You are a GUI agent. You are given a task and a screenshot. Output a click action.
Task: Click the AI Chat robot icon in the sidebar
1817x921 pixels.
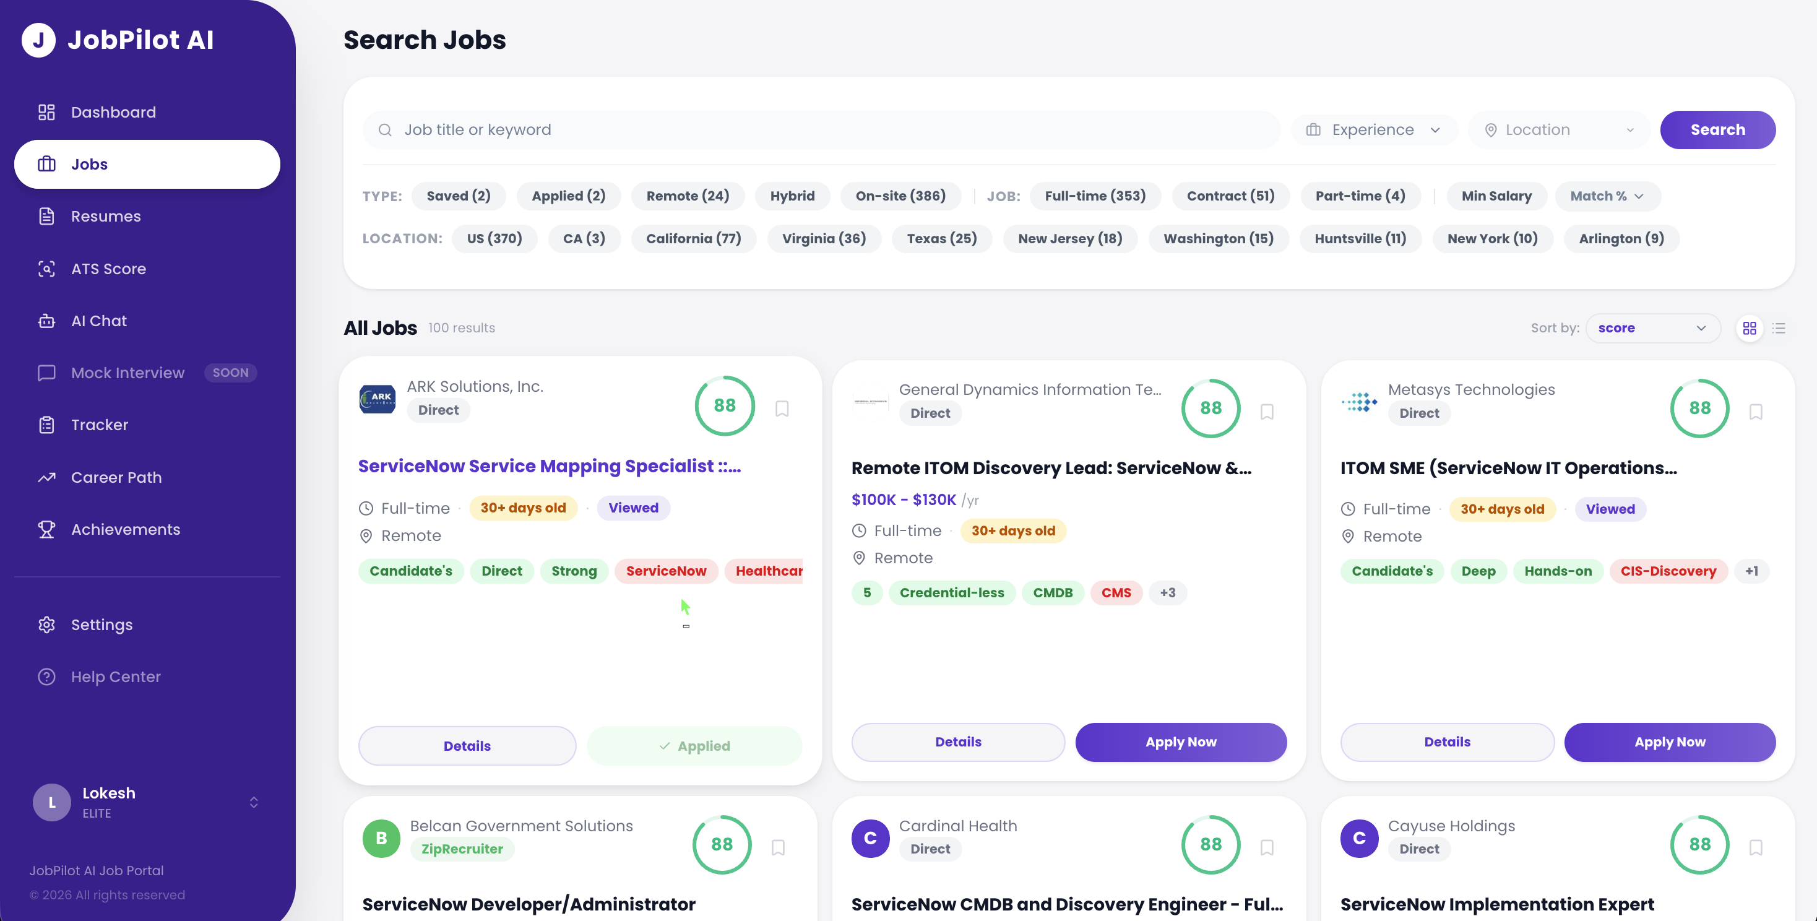pyautogui.click(x=46, y=321)
